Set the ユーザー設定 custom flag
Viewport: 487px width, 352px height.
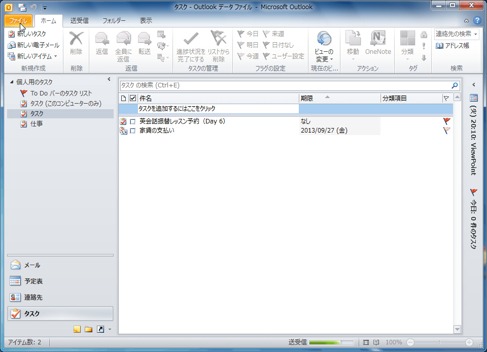pos(284,56)
